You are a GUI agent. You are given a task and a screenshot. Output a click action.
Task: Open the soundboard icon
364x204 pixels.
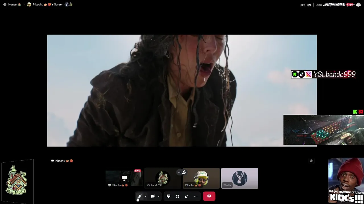pyautogui.click(x=187, y=196)
